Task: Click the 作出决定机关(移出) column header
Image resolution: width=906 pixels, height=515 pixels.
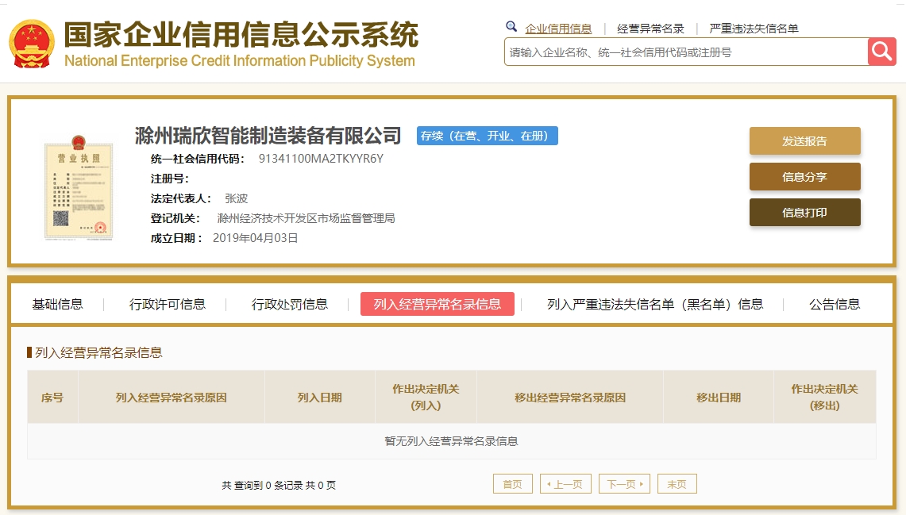Action: (825, 398)
